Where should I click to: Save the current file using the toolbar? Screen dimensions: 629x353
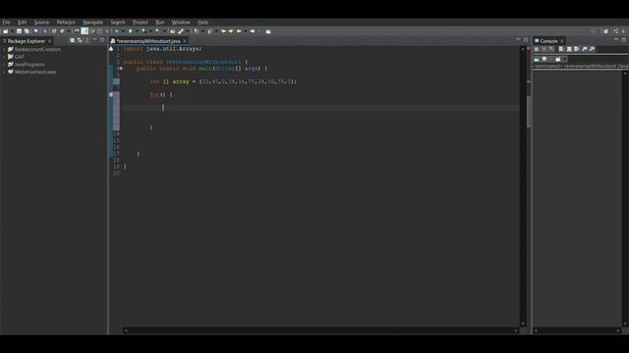(19, 31)
